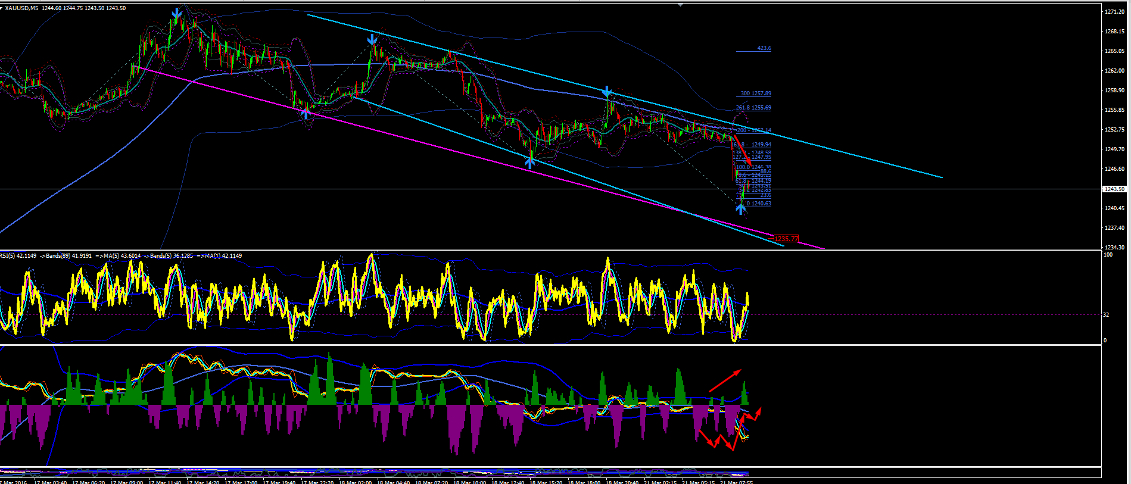Click the 1271.20 price axis label
1131x484 pixels.
point(1114,12)
